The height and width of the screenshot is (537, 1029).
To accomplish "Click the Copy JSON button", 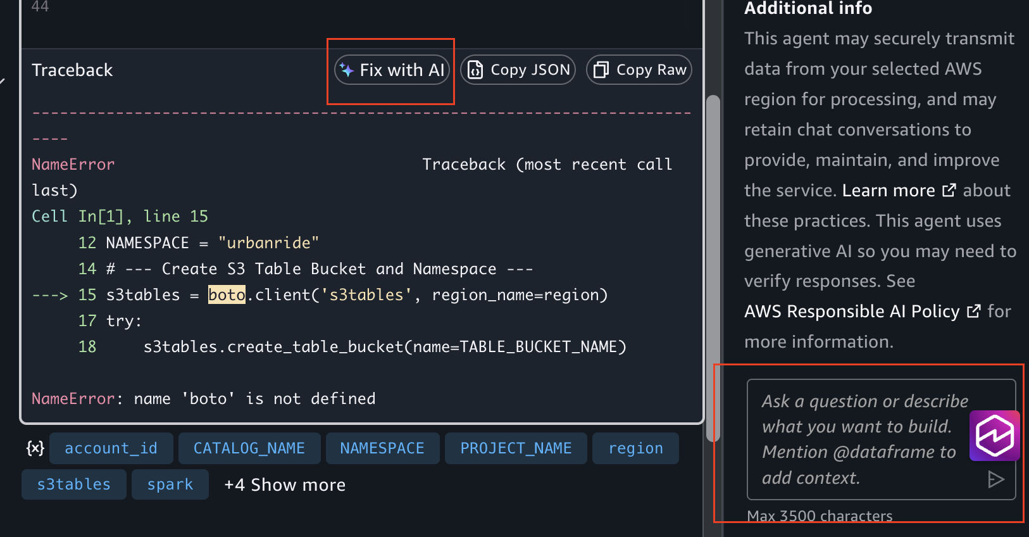I will [x=518, y=70].
